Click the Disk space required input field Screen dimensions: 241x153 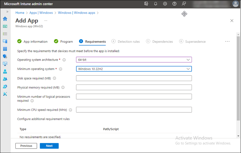point(134,78)
